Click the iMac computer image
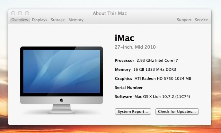The height and width of the screenshot is (133, 221). coord(61,80)
